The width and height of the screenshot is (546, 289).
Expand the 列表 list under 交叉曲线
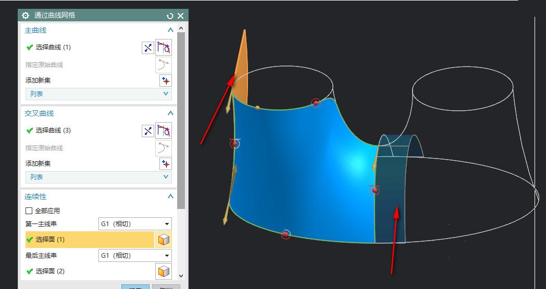(x=98, y=177)
